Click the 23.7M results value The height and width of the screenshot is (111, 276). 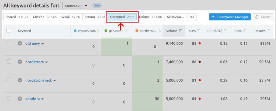click(265, 80)
